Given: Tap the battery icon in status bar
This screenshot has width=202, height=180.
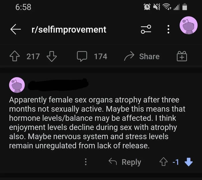Looking at the screenshot, I should coord(185,7).
